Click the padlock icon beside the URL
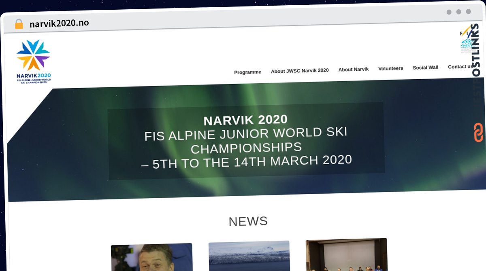Screen dimensions: 486x271 (19, 24)
